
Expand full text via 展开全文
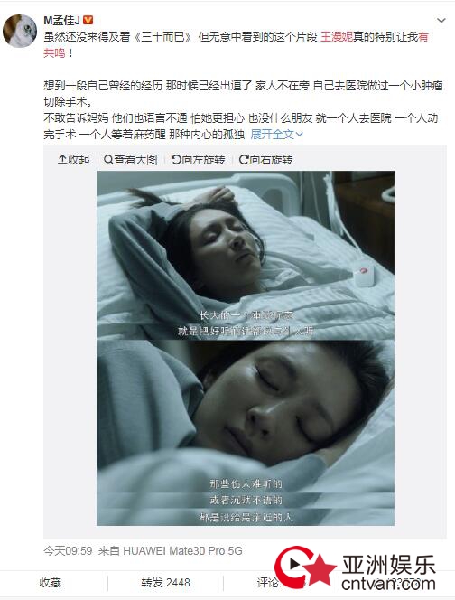coord(277,134)
